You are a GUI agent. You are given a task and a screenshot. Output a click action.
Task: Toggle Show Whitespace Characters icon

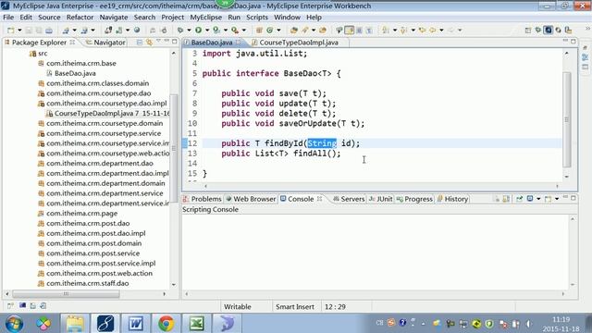coord(369,31)
